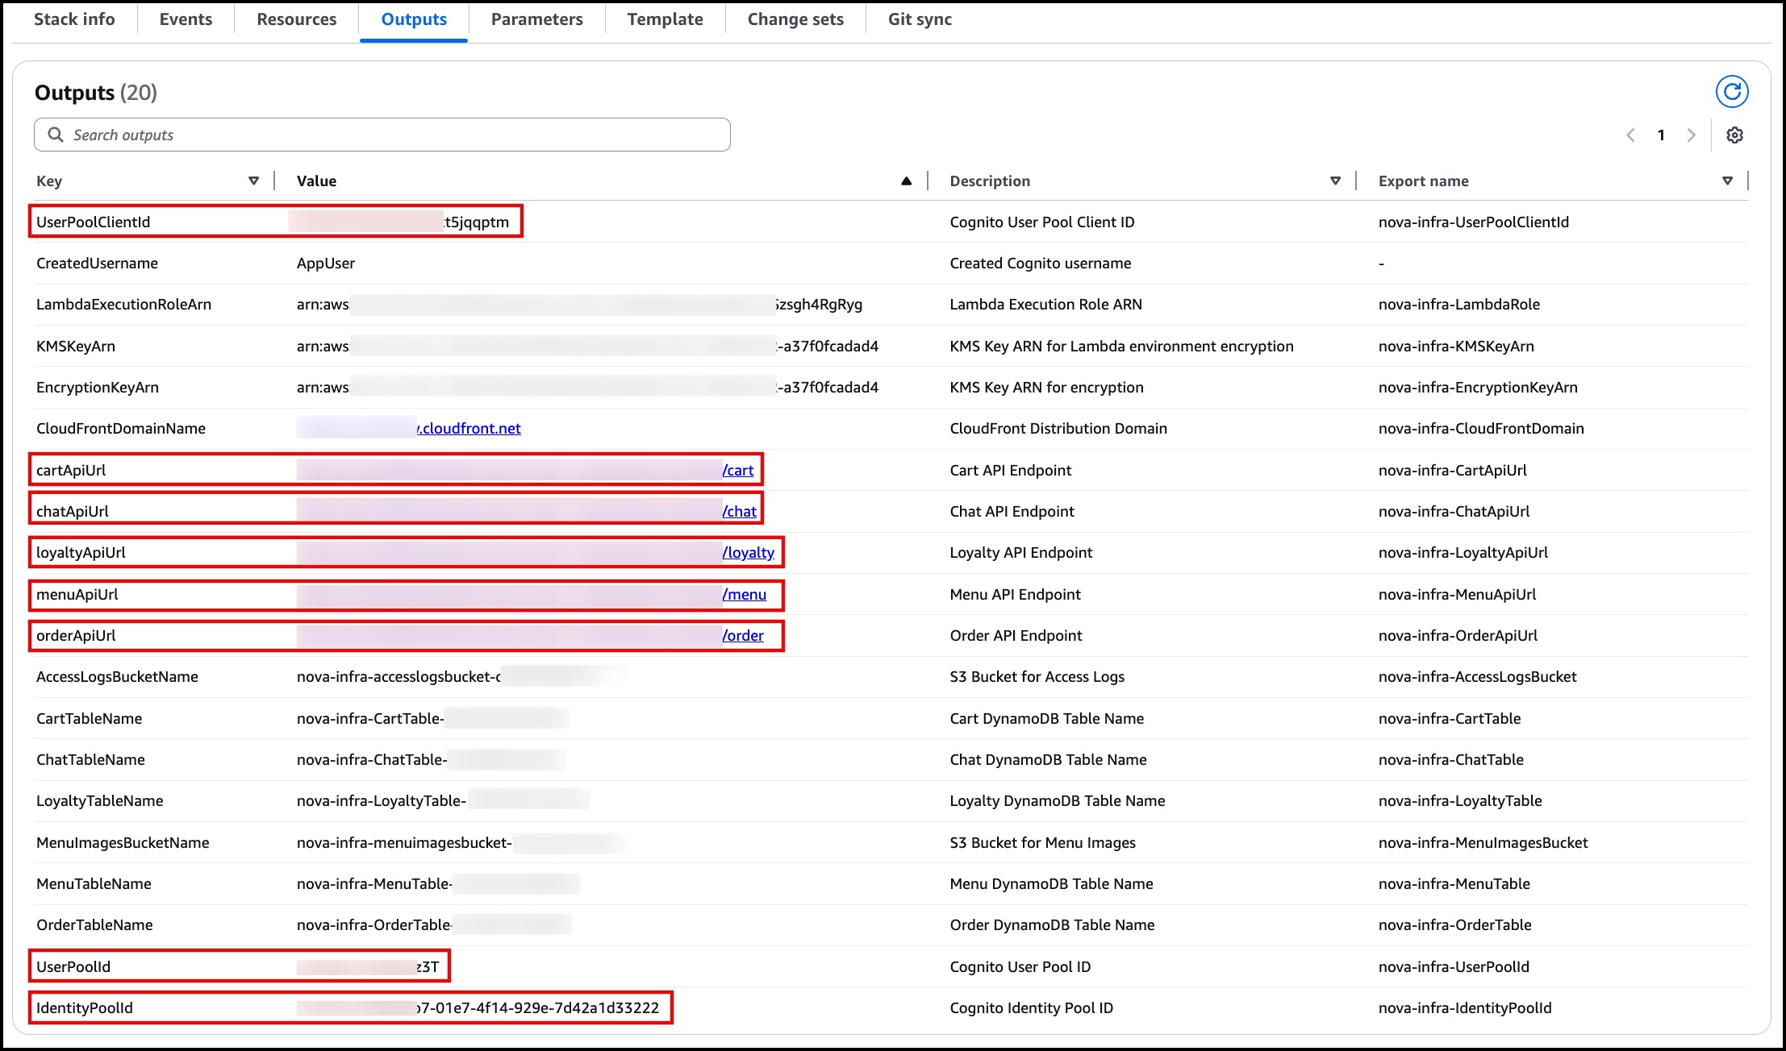Open the Events tab
Image resolution: width=1786 pixels, height=1051 pixels.
click(186, 19)
